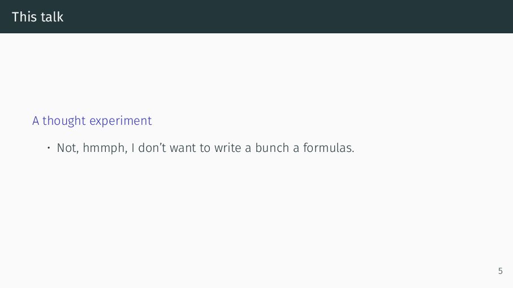
Task: Click the word "want" in the sentence
Action: click(x=183, y=149)
